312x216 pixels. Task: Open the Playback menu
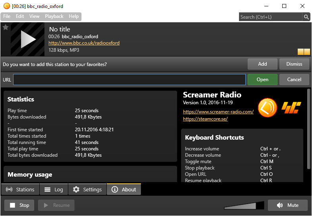point(54,16)
